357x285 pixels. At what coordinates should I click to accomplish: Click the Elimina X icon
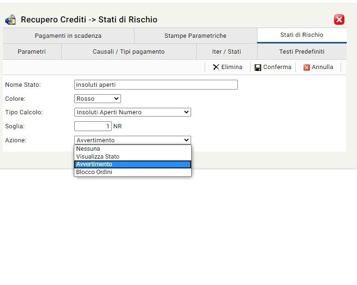[216, 67]
